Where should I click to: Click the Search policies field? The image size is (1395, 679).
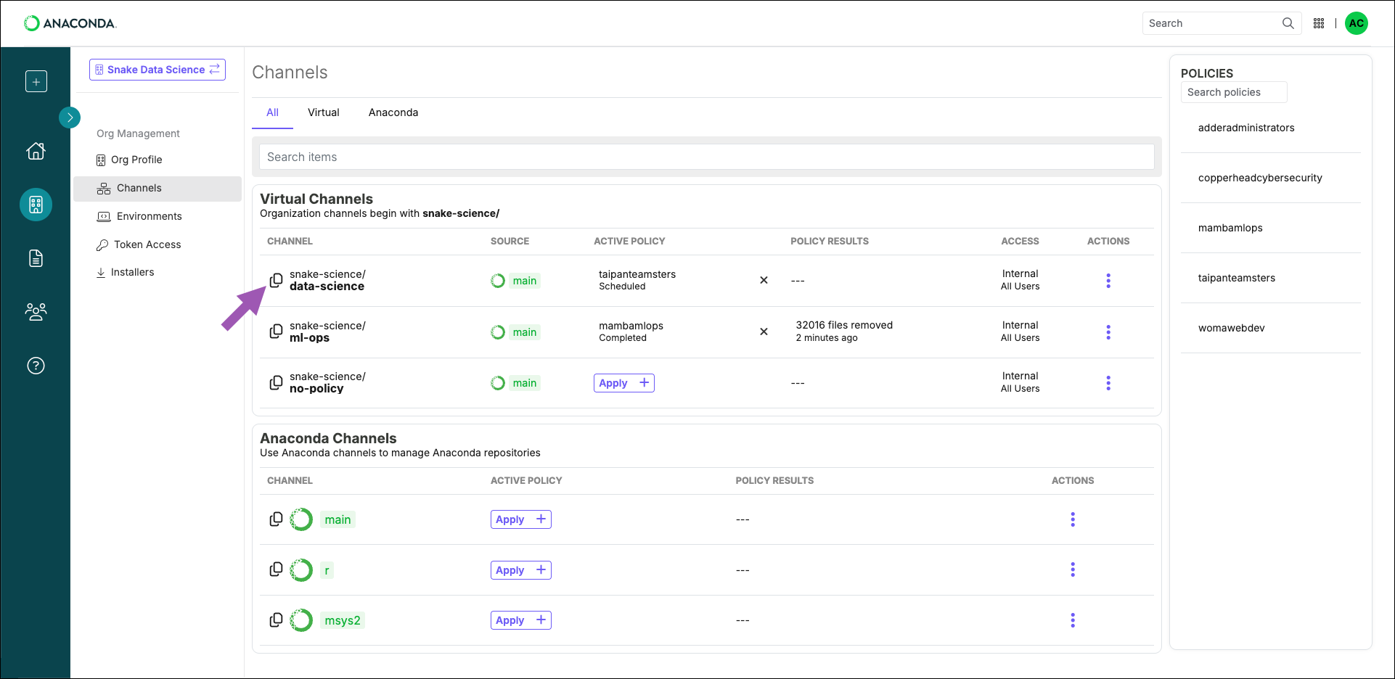pyautogui.click(x=1234, y=92)
